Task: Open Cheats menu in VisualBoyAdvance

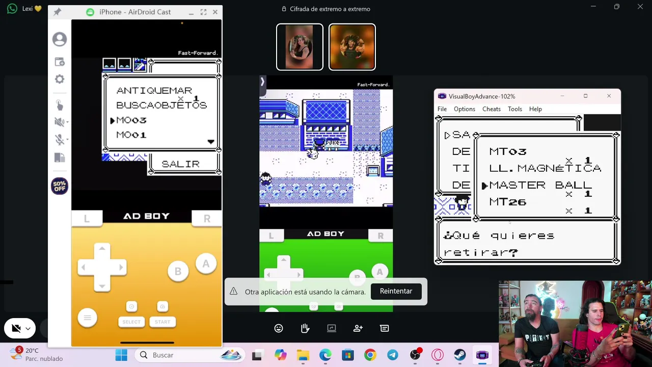Action: (x=492, y=109)
